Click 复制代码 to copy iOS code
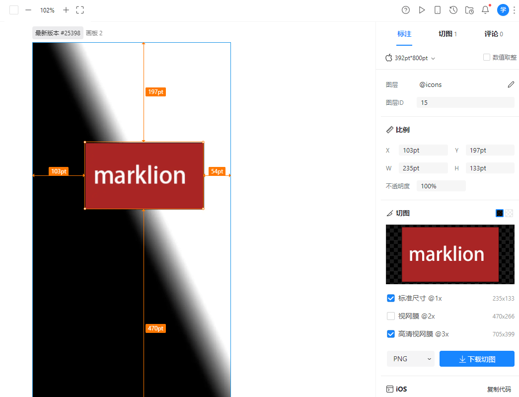Image resolution: width=519 pixels, height=397 pixels. click(x=499, y=390)
